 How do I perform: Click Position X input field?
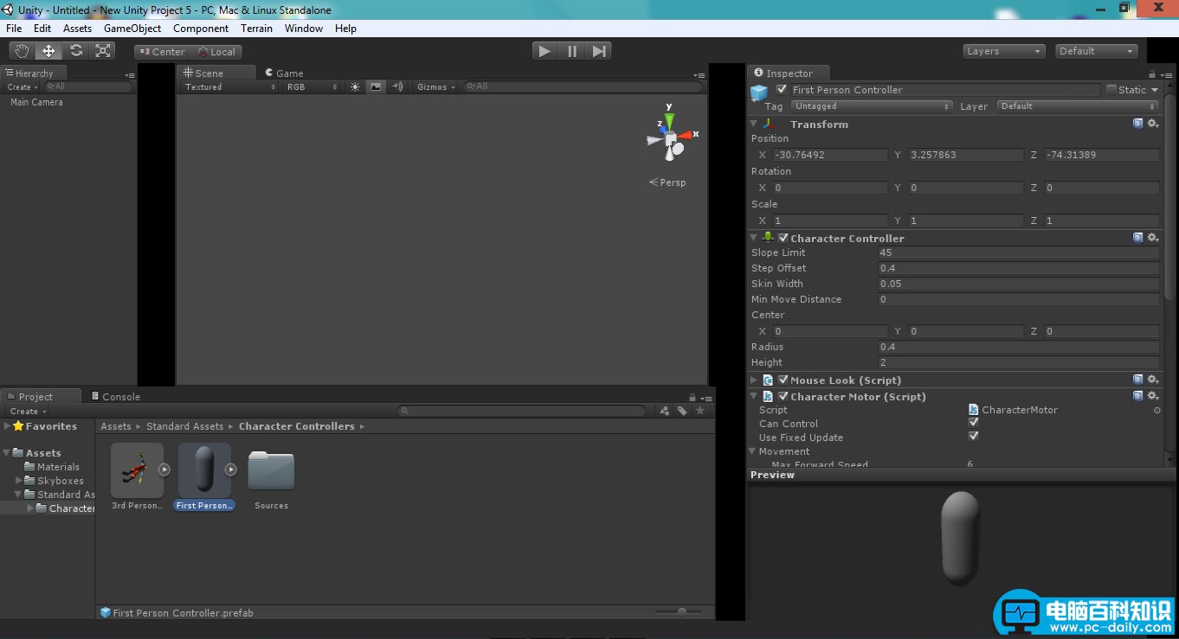tap(830, 155)
